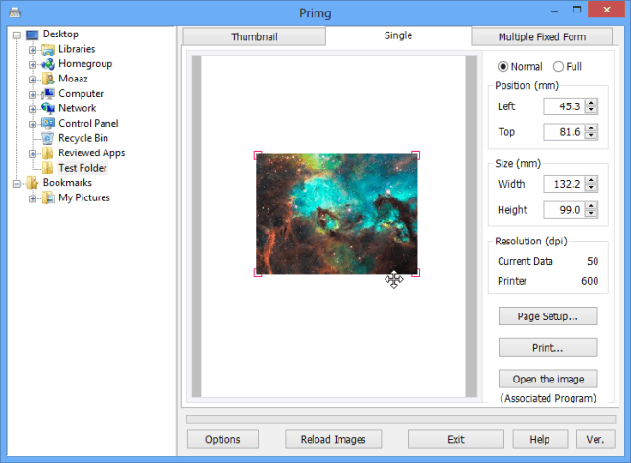The height and width of the screenshot is (463, 631).
Task: Click the Reload Images button
Action: tap(333, 439)
